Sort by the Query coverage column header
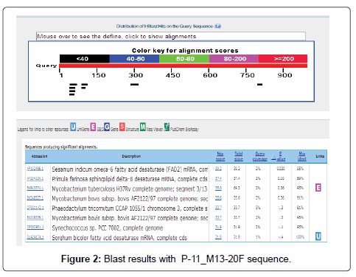Image resolution: width=356 pixels, height=277 pixels. click(260, 156)
